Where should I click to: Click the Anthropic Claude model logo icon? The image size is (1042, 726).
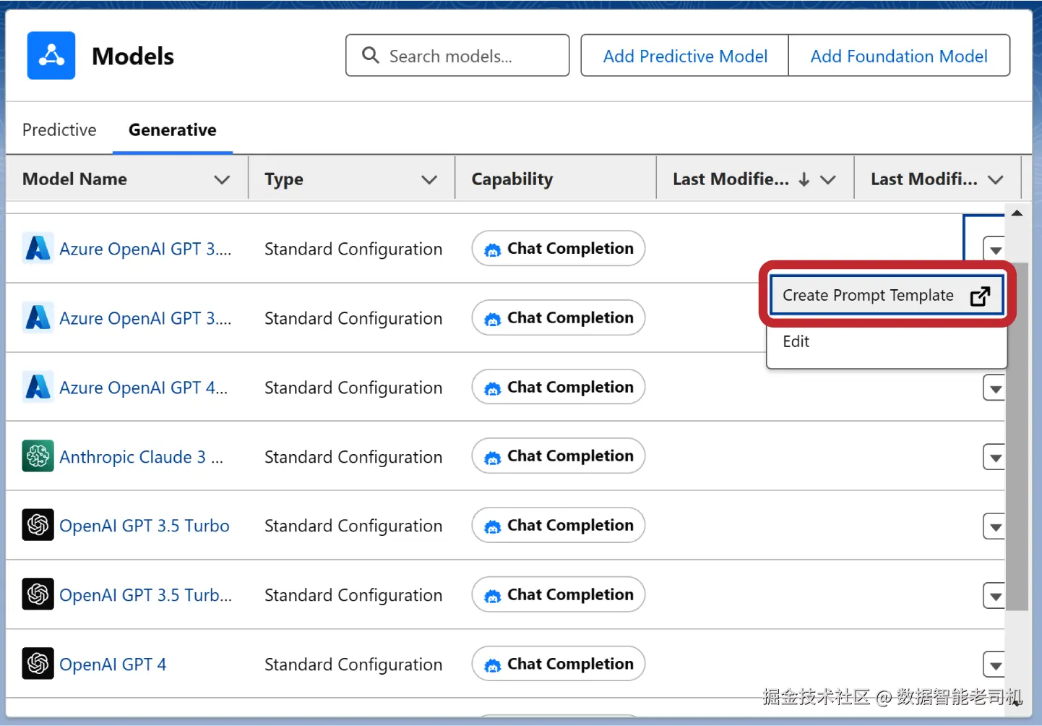pos(38,456)
